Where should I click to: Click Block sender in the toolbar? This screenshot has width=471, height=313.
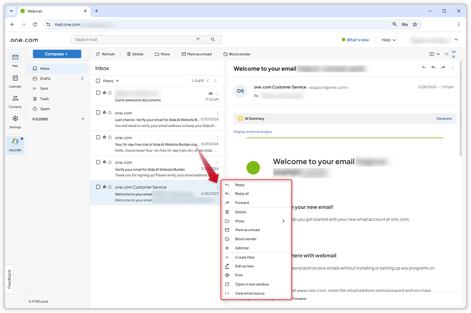coord(237,54)
